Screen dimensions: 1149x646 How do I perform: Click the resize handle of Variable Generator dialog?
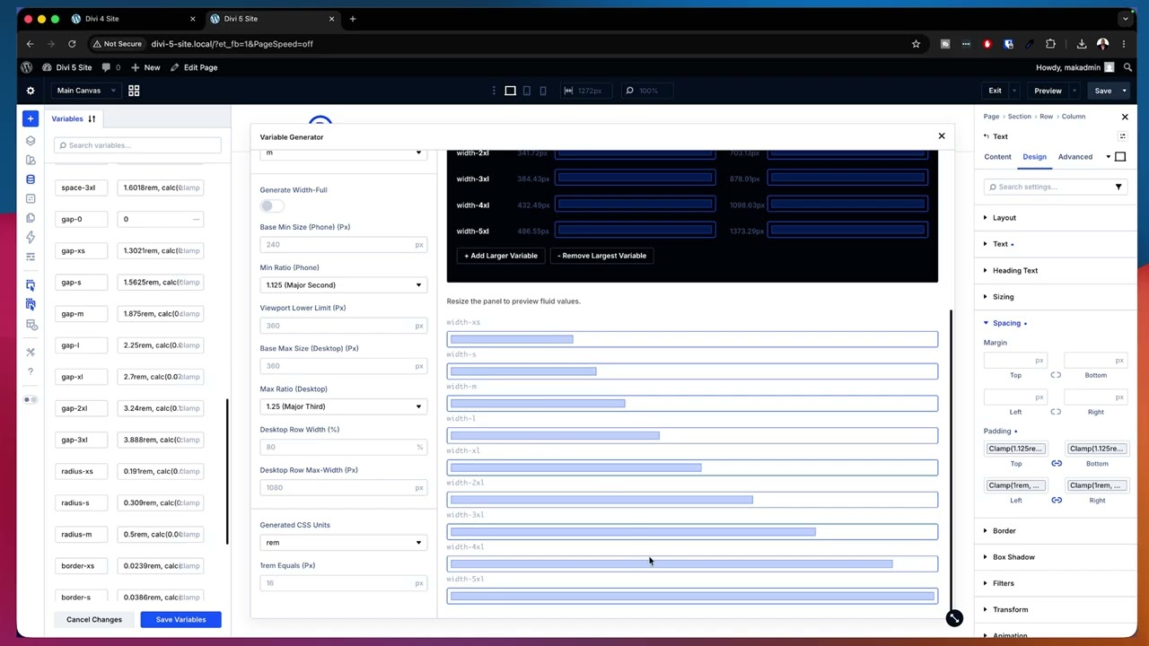click(x=954, y=618)
